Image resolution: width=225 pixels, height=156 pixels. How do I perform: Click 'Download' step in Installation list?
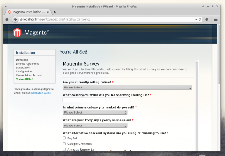(x=22, y=60)
